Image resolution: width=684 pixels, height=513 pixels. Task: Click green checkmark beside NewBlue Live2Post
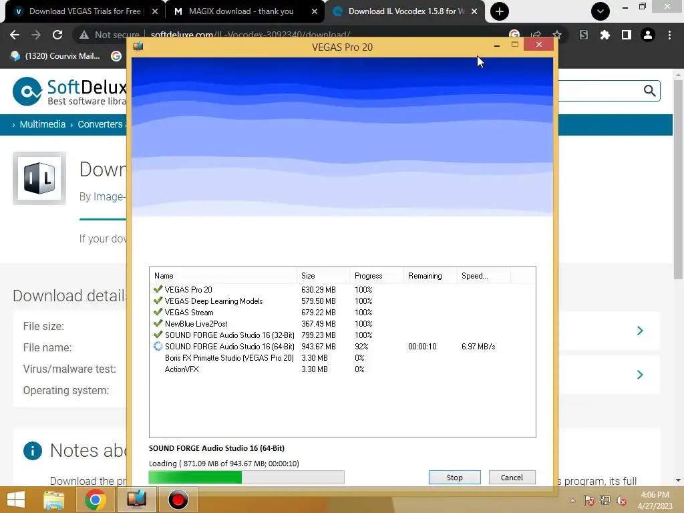[158, 323]
